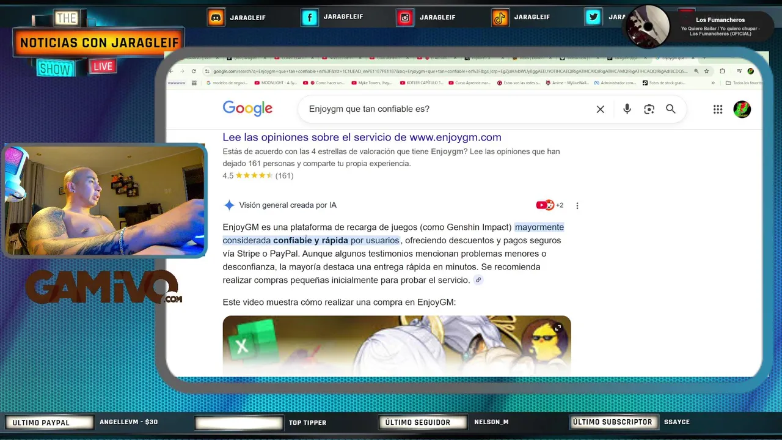
Task: Click 'Visión general creada por IA' label
Action: pyautogui.click(x=288, y=205)
